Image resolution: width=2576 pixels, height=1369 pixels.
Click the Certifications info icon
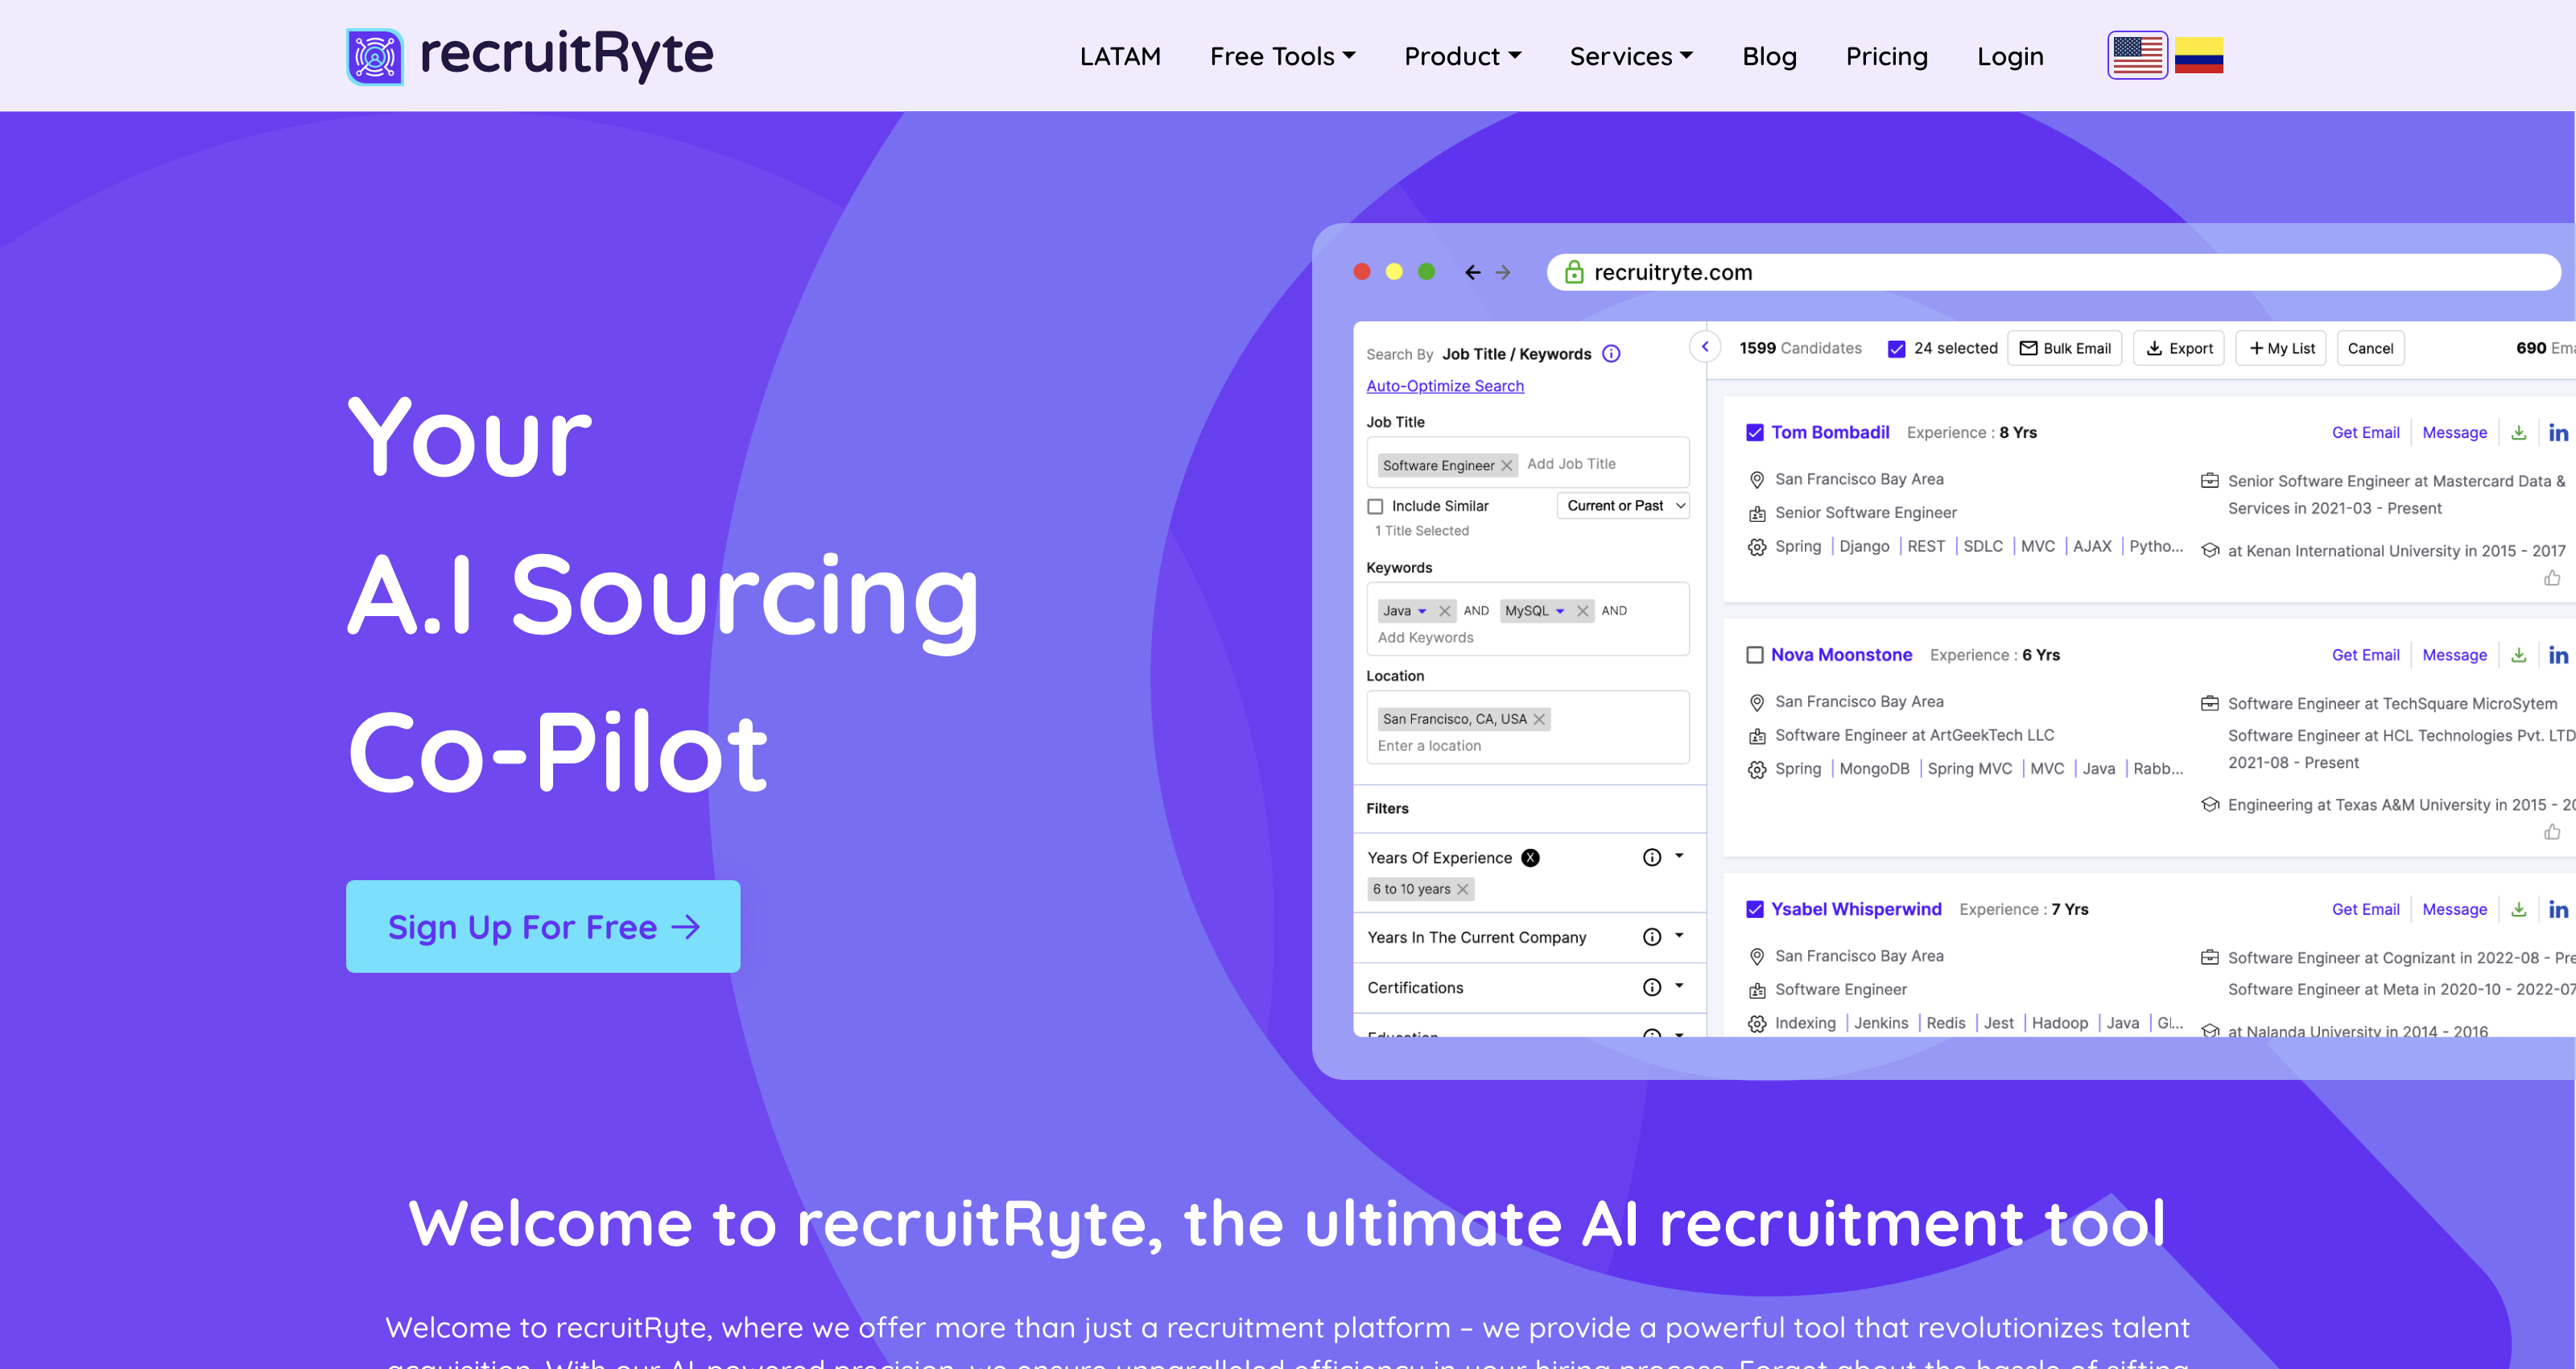(x=1652, y=986)
